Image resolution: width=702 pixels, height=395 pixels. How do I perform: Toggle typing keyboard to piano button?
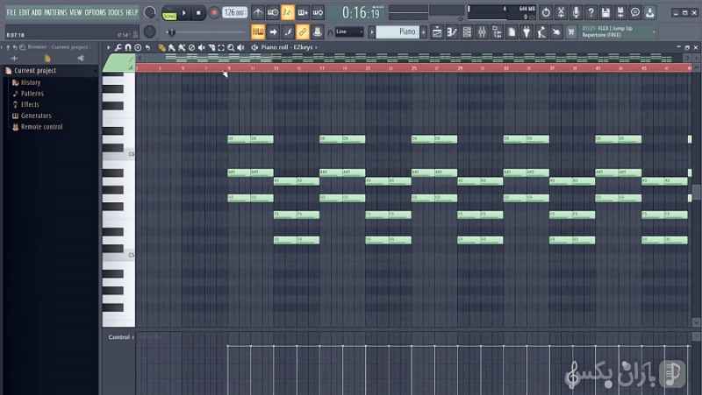pyautogui.click(x=258, y=32)
